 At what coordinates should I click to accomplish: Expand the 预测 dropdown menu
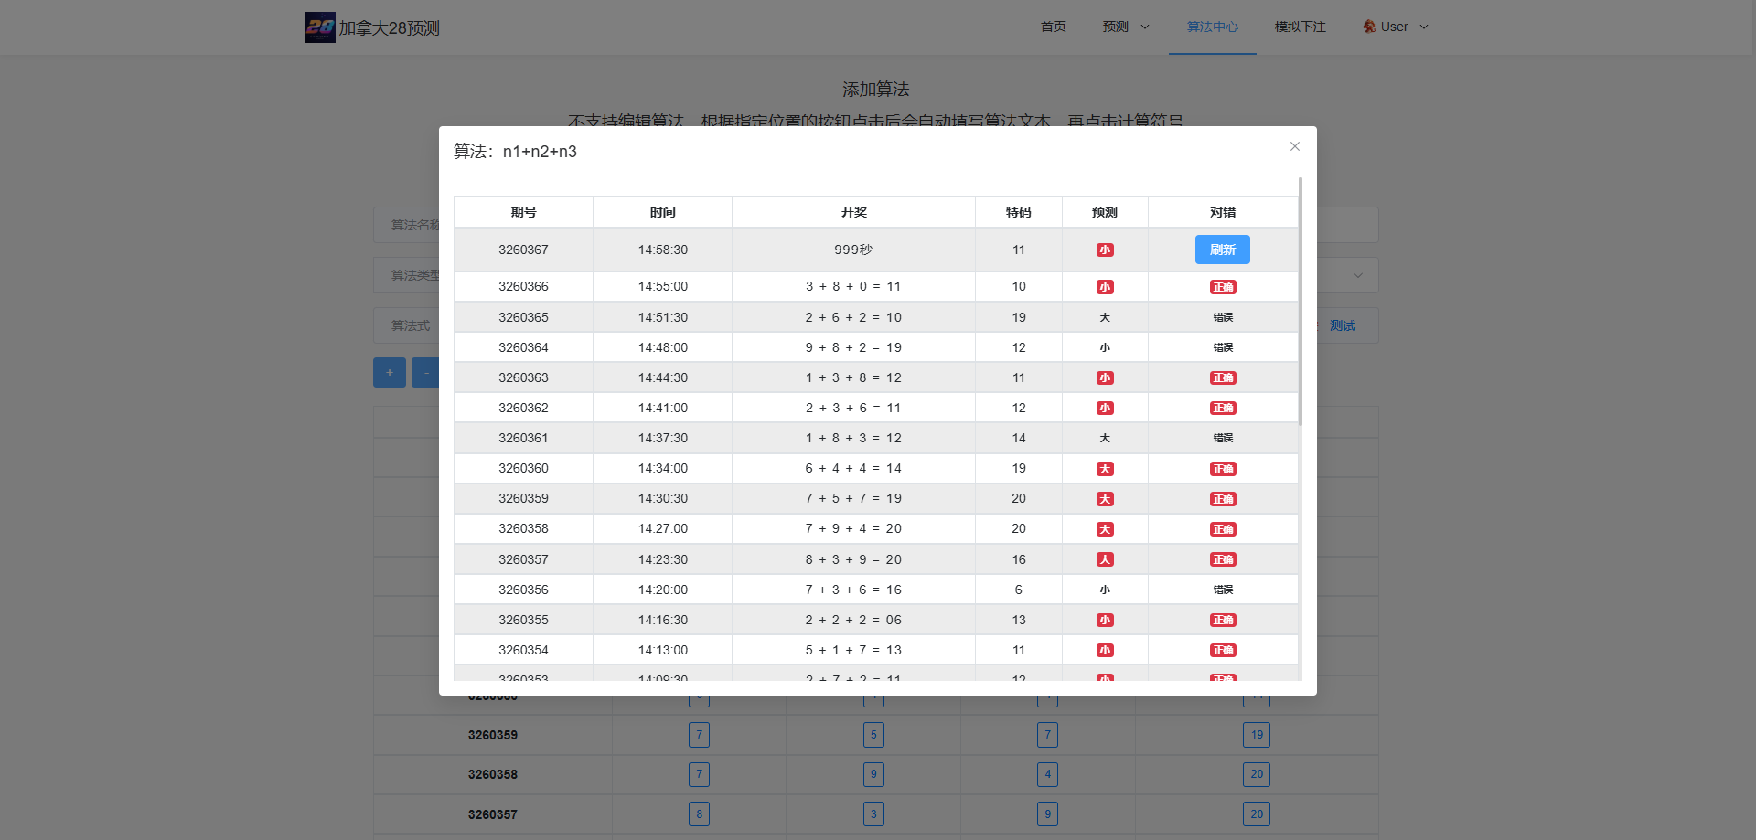pyautogui.click(x=1126, y=27)
